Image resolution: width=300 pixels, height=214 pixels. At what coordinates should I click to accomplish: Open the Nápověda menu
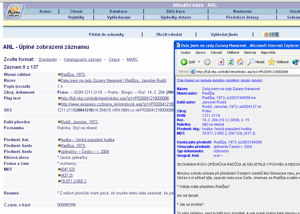click(x=268, y=52)
